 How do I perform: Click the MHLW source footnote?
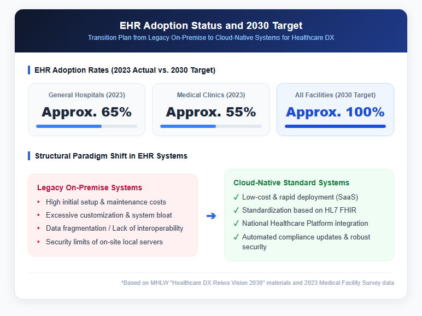click(x=257, y=283)
